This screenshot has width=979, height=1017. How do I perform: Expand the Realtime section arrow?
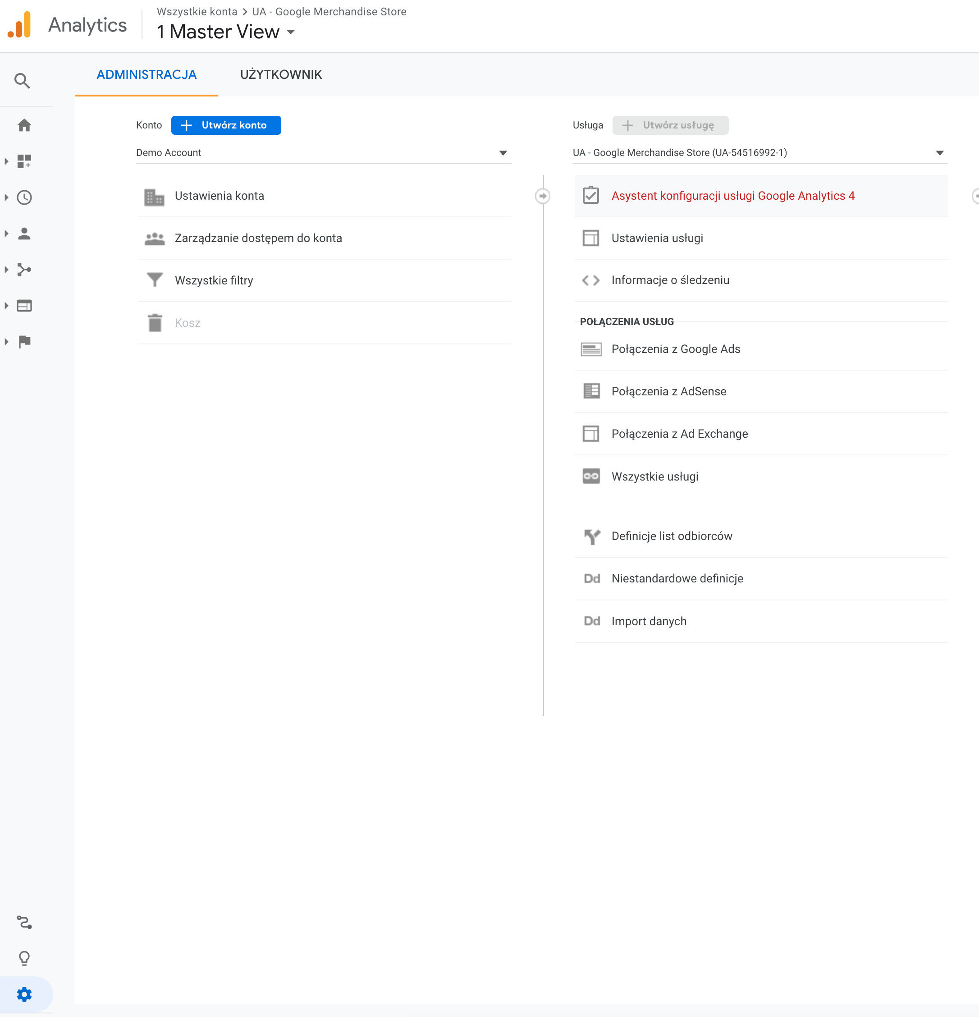[6, 197]
